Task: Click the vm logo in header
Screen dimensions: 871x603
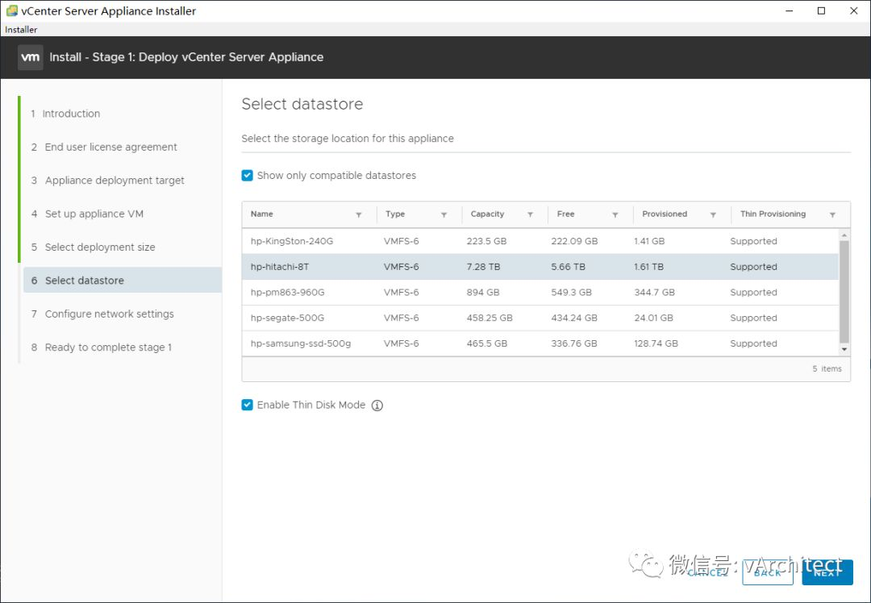Action: (30, 57)
